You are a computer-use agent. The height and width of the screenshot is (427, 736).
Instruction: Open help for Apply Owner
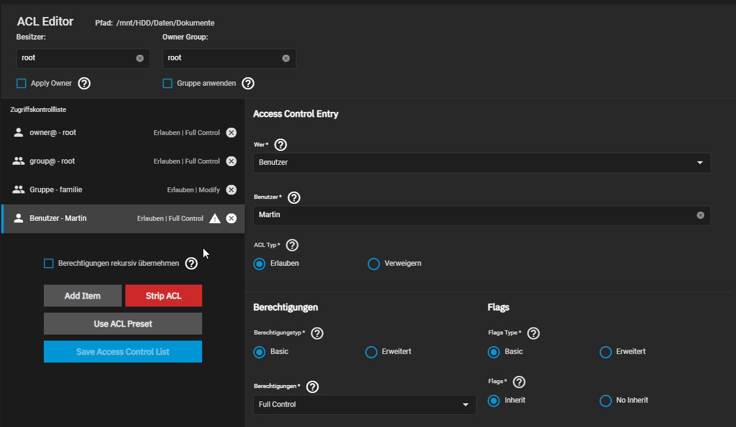click(x=85, y=83)
